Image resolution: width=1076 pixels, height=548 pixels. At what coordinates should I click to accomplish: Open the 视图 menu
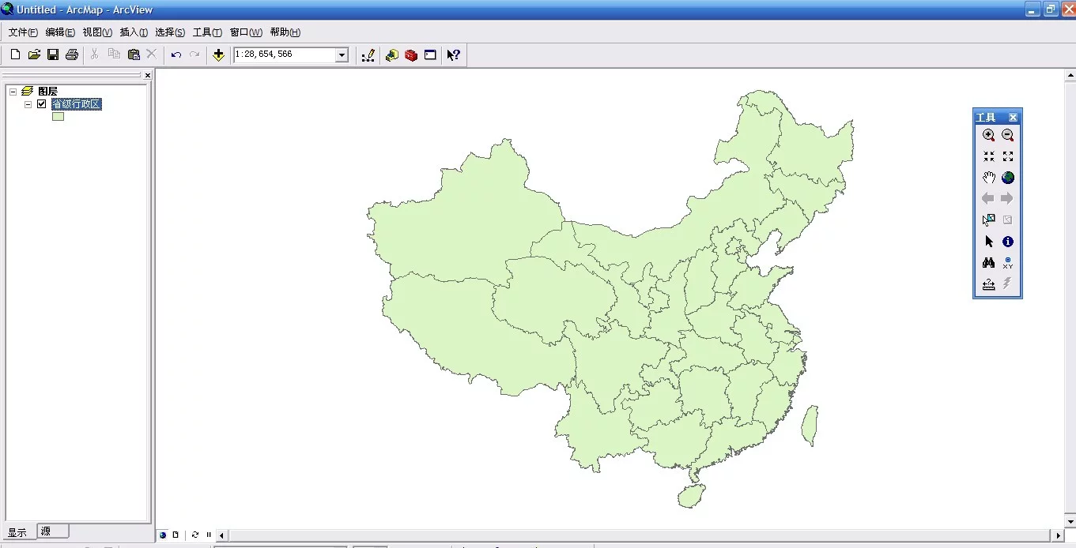[x=97, y=32]
